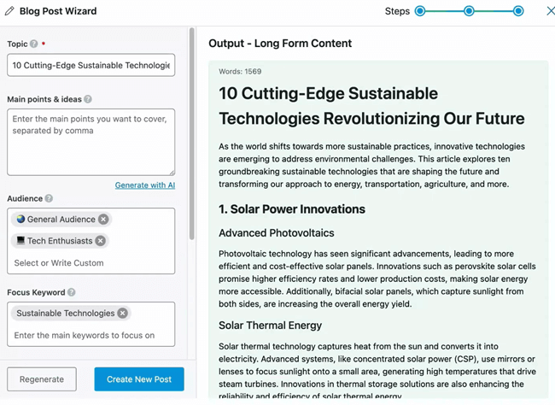Select the third wizard step dot
The width and height of the screenshot is (555, 405).
pos(518,11)
